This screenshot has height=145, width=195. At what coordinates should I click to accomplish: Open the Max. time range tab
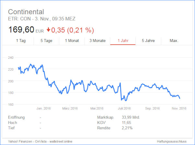click(x=174, y=41)
